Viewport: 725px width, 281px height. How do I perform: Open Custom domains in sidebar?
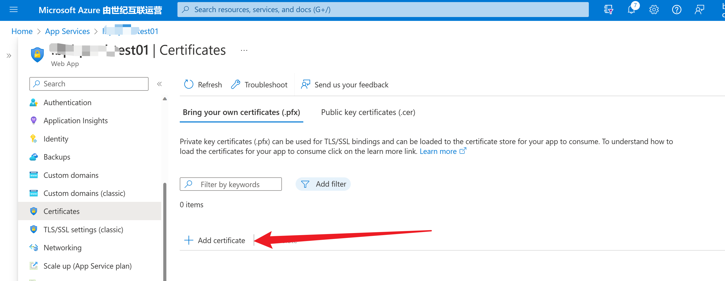point(71,175)
